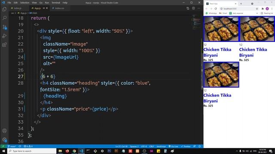Open the WhatsApp bookmark
275x154 pixels.
[211, 13]
